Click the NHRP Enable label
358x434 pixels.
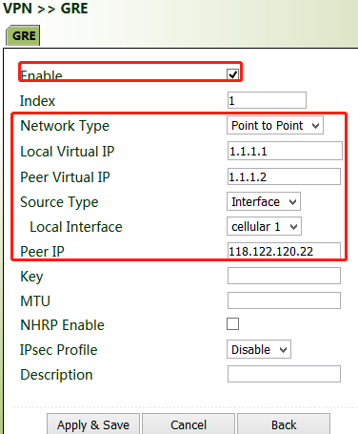point(62,325)
